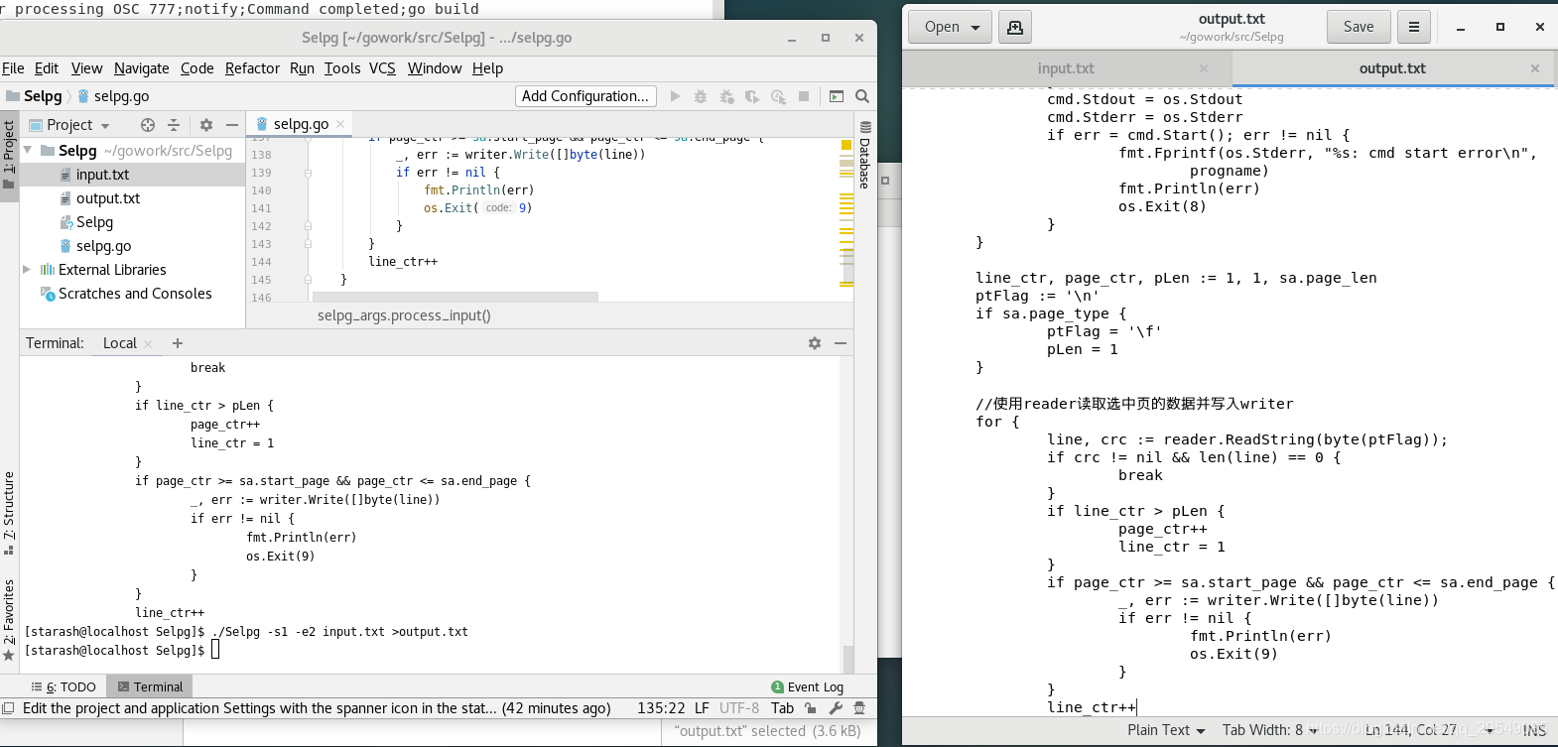Open gedit hamburger menu
This screenshot has width=1558, height=747.
point(1414,27)
